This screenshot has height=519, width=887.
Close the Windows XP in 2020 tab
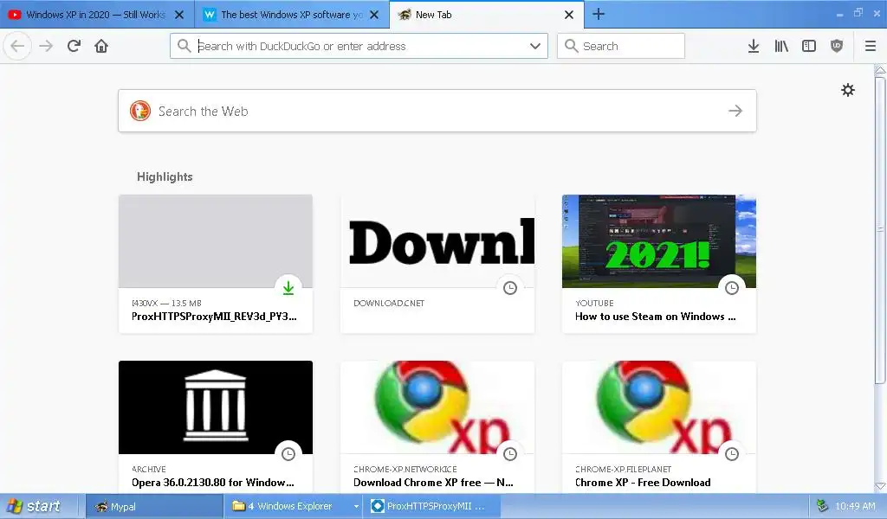pos(179,15)
